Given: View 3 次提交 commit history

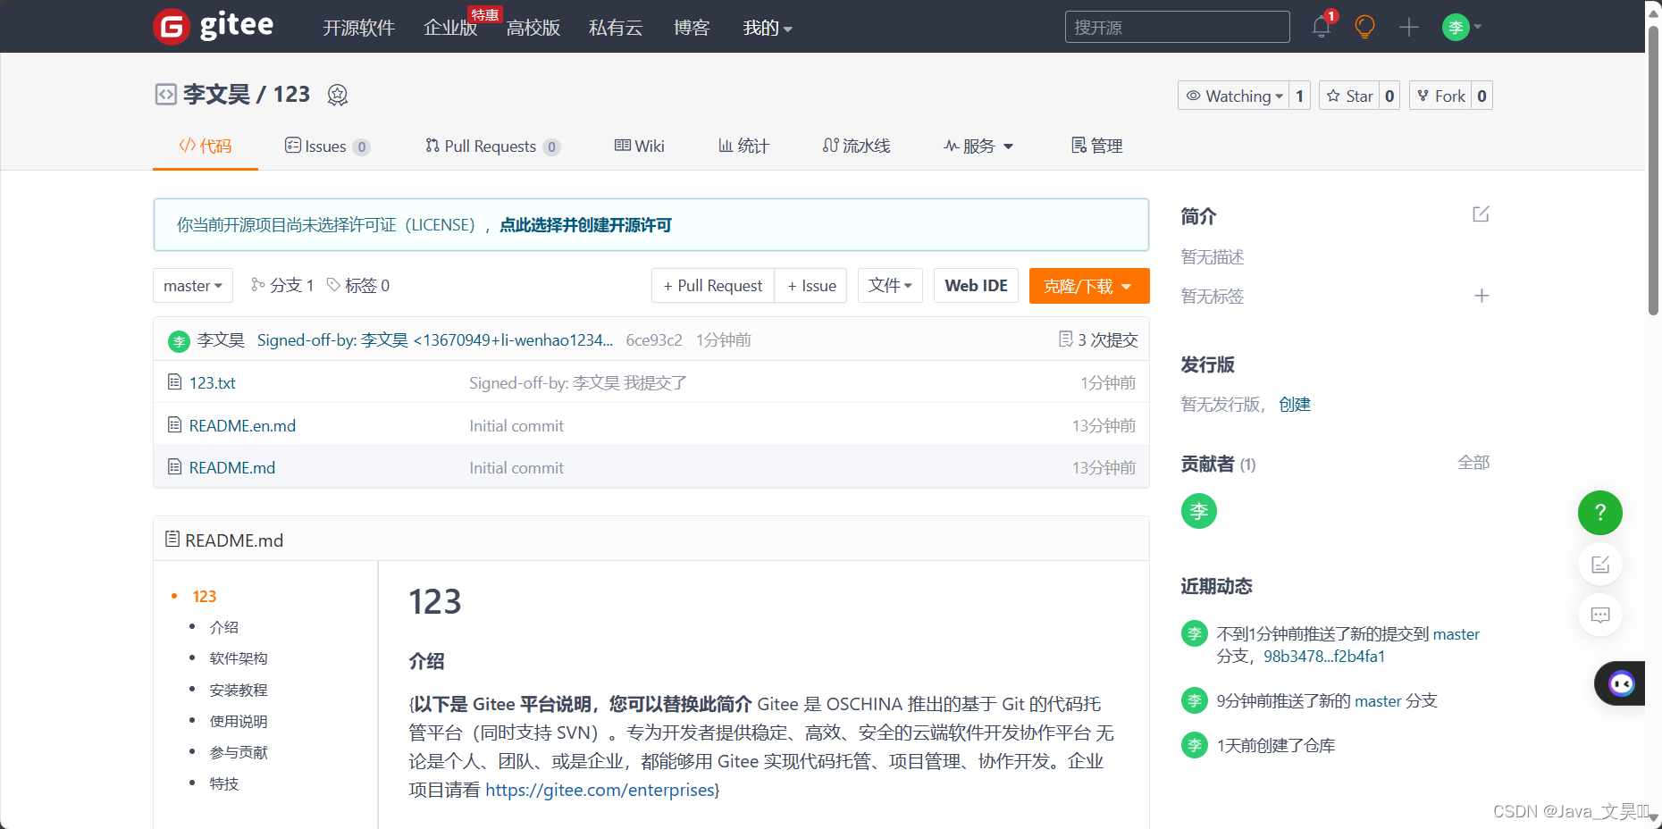Looking at the screenshot, I should pyautogui.click(x=1098, y=339).
